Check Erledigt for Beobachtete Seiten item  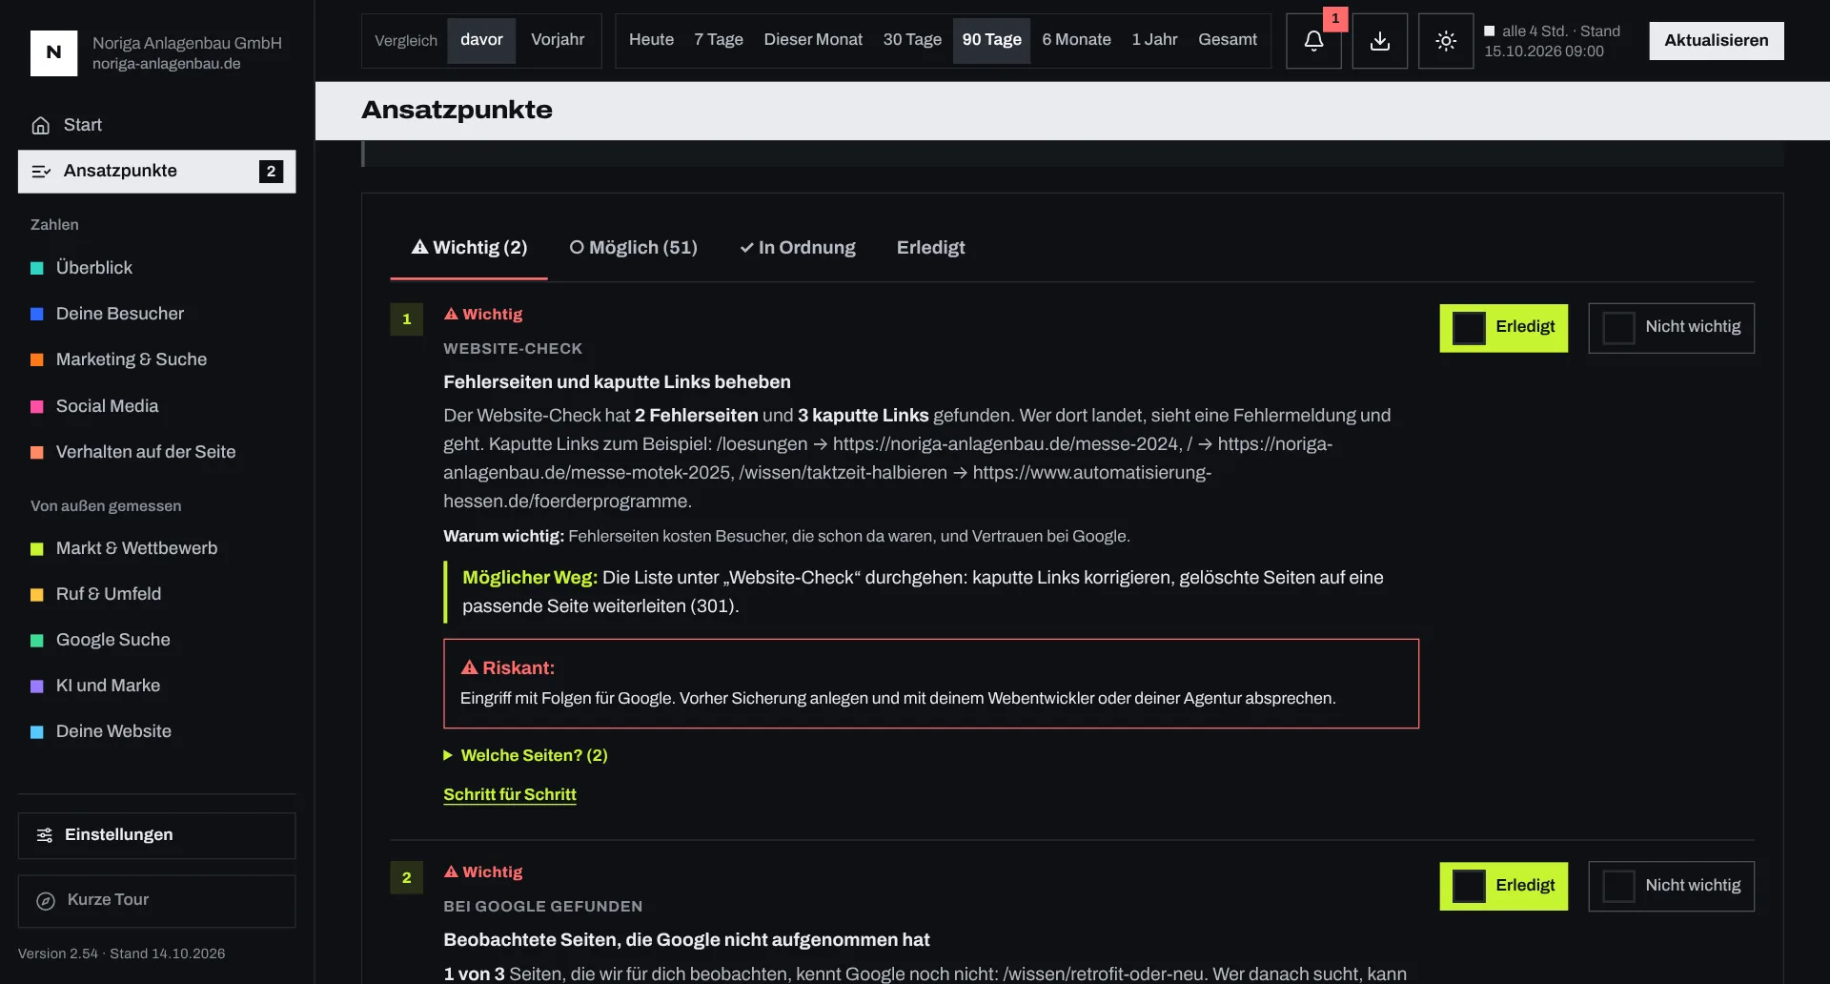pos(1469,886)
